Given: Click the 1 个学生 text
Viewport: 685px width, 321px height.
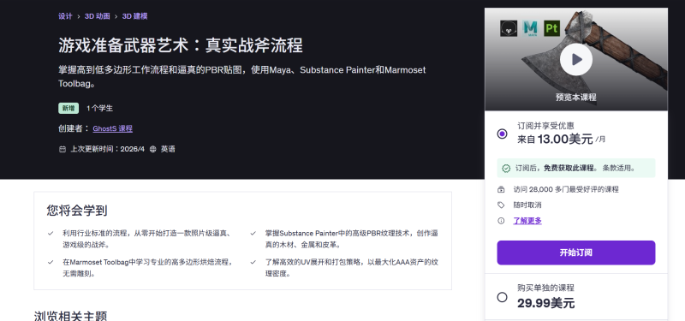Looking at the screenshot, I should click(x=99, y=109).
